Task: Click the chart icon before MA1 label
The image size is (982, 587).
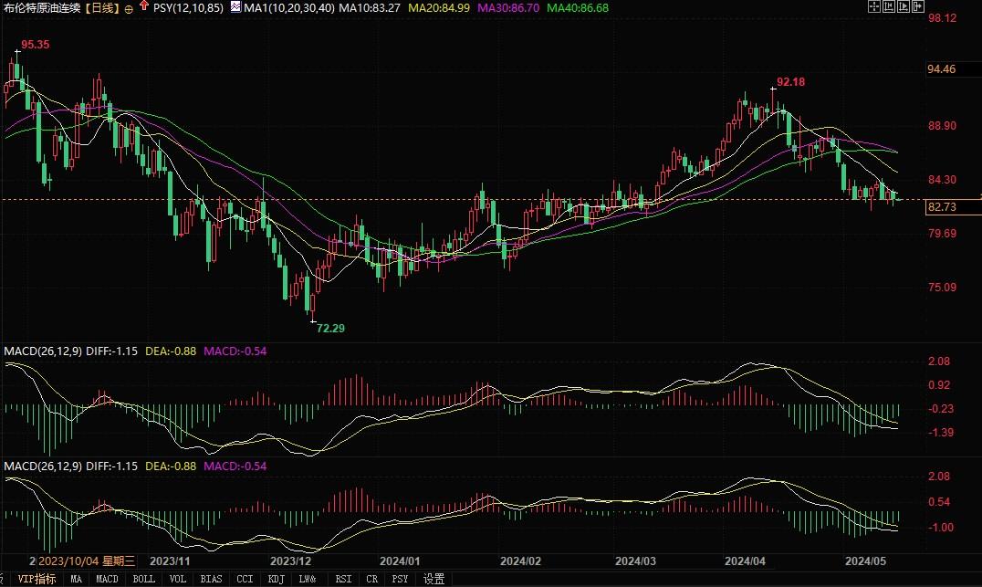Action: (235, 7)
